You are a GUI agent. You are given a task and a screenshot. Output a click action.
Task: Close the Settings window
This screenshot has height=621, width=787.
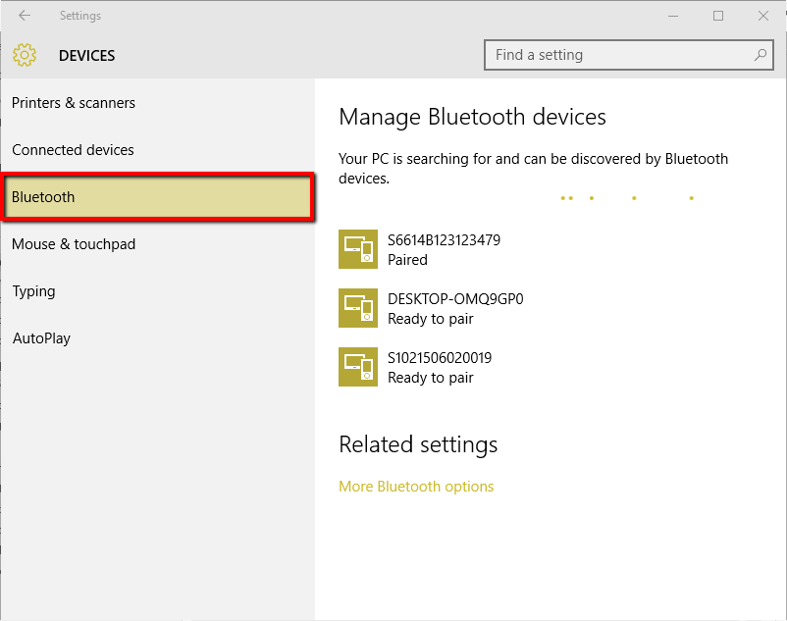(x=763, y=16)
